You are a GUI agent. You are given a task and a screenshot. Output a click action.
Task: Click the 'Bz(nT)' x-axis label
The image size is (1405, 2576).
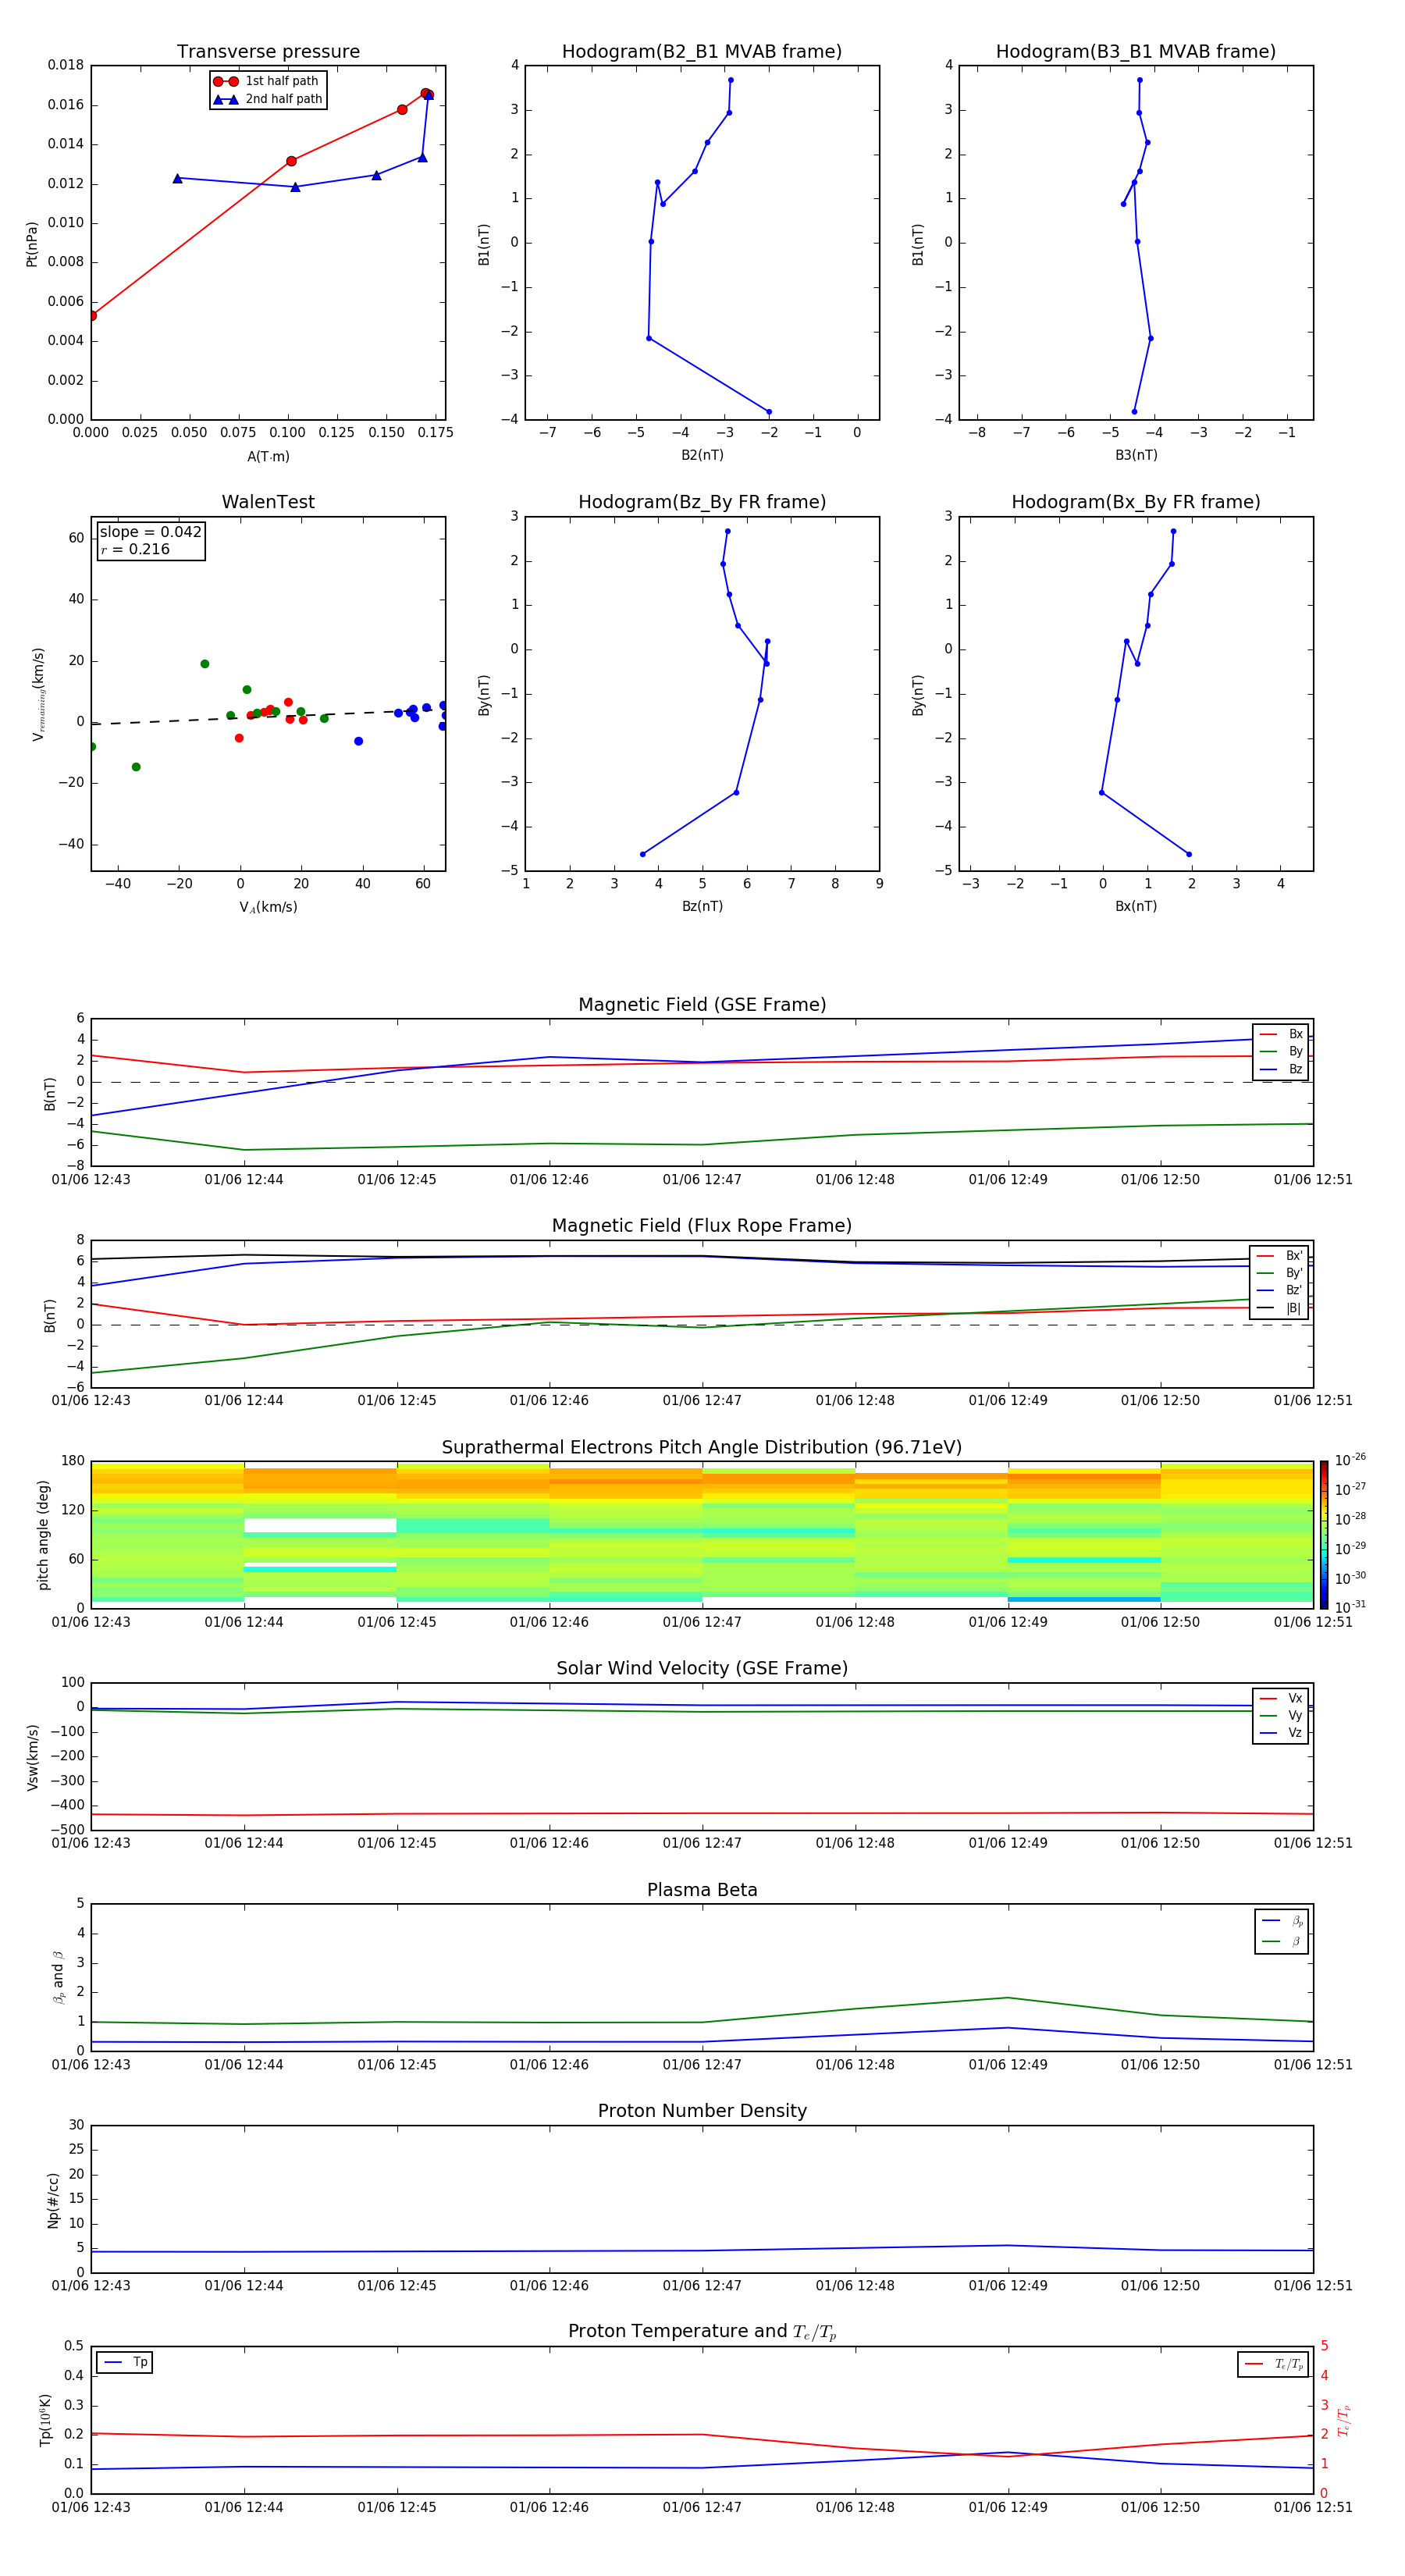coord(702,906)
